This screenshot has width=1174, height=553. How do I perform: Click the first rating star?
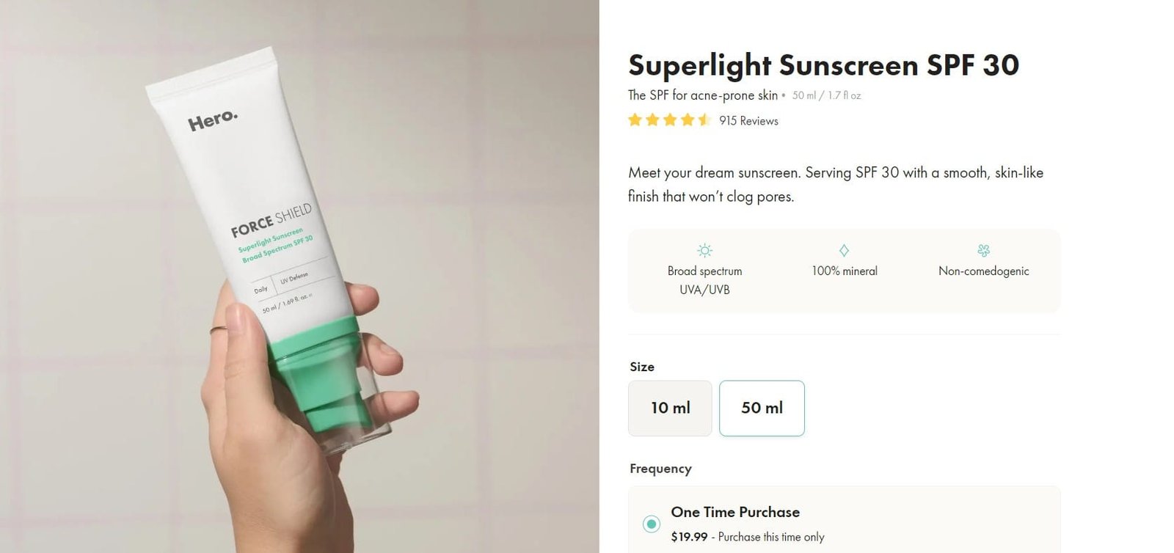(634, 120)
